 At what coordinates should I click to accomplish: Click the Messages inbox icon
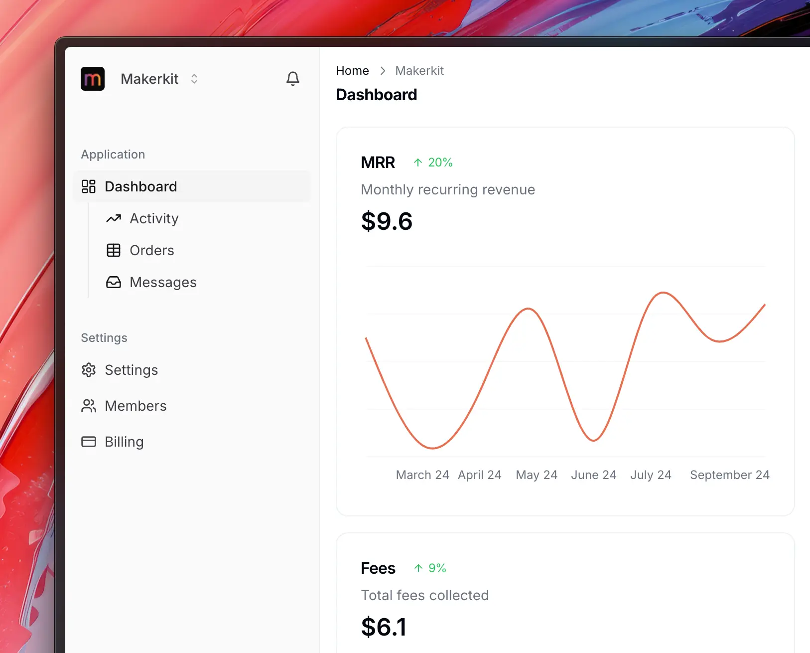[x=114, y=282]
